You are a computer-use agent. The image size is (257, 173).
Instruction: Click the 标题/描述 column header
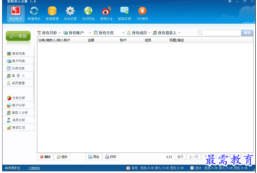211,40
